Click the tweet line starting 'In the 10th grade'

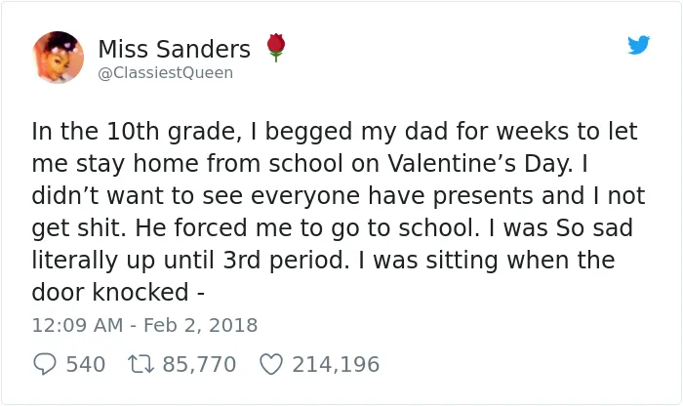point(335,132)
